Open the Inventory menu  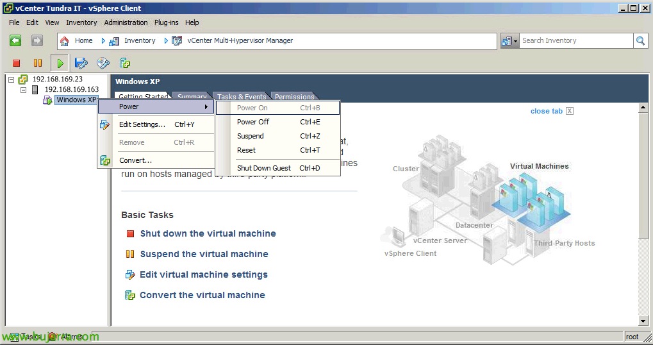[81, 22]
